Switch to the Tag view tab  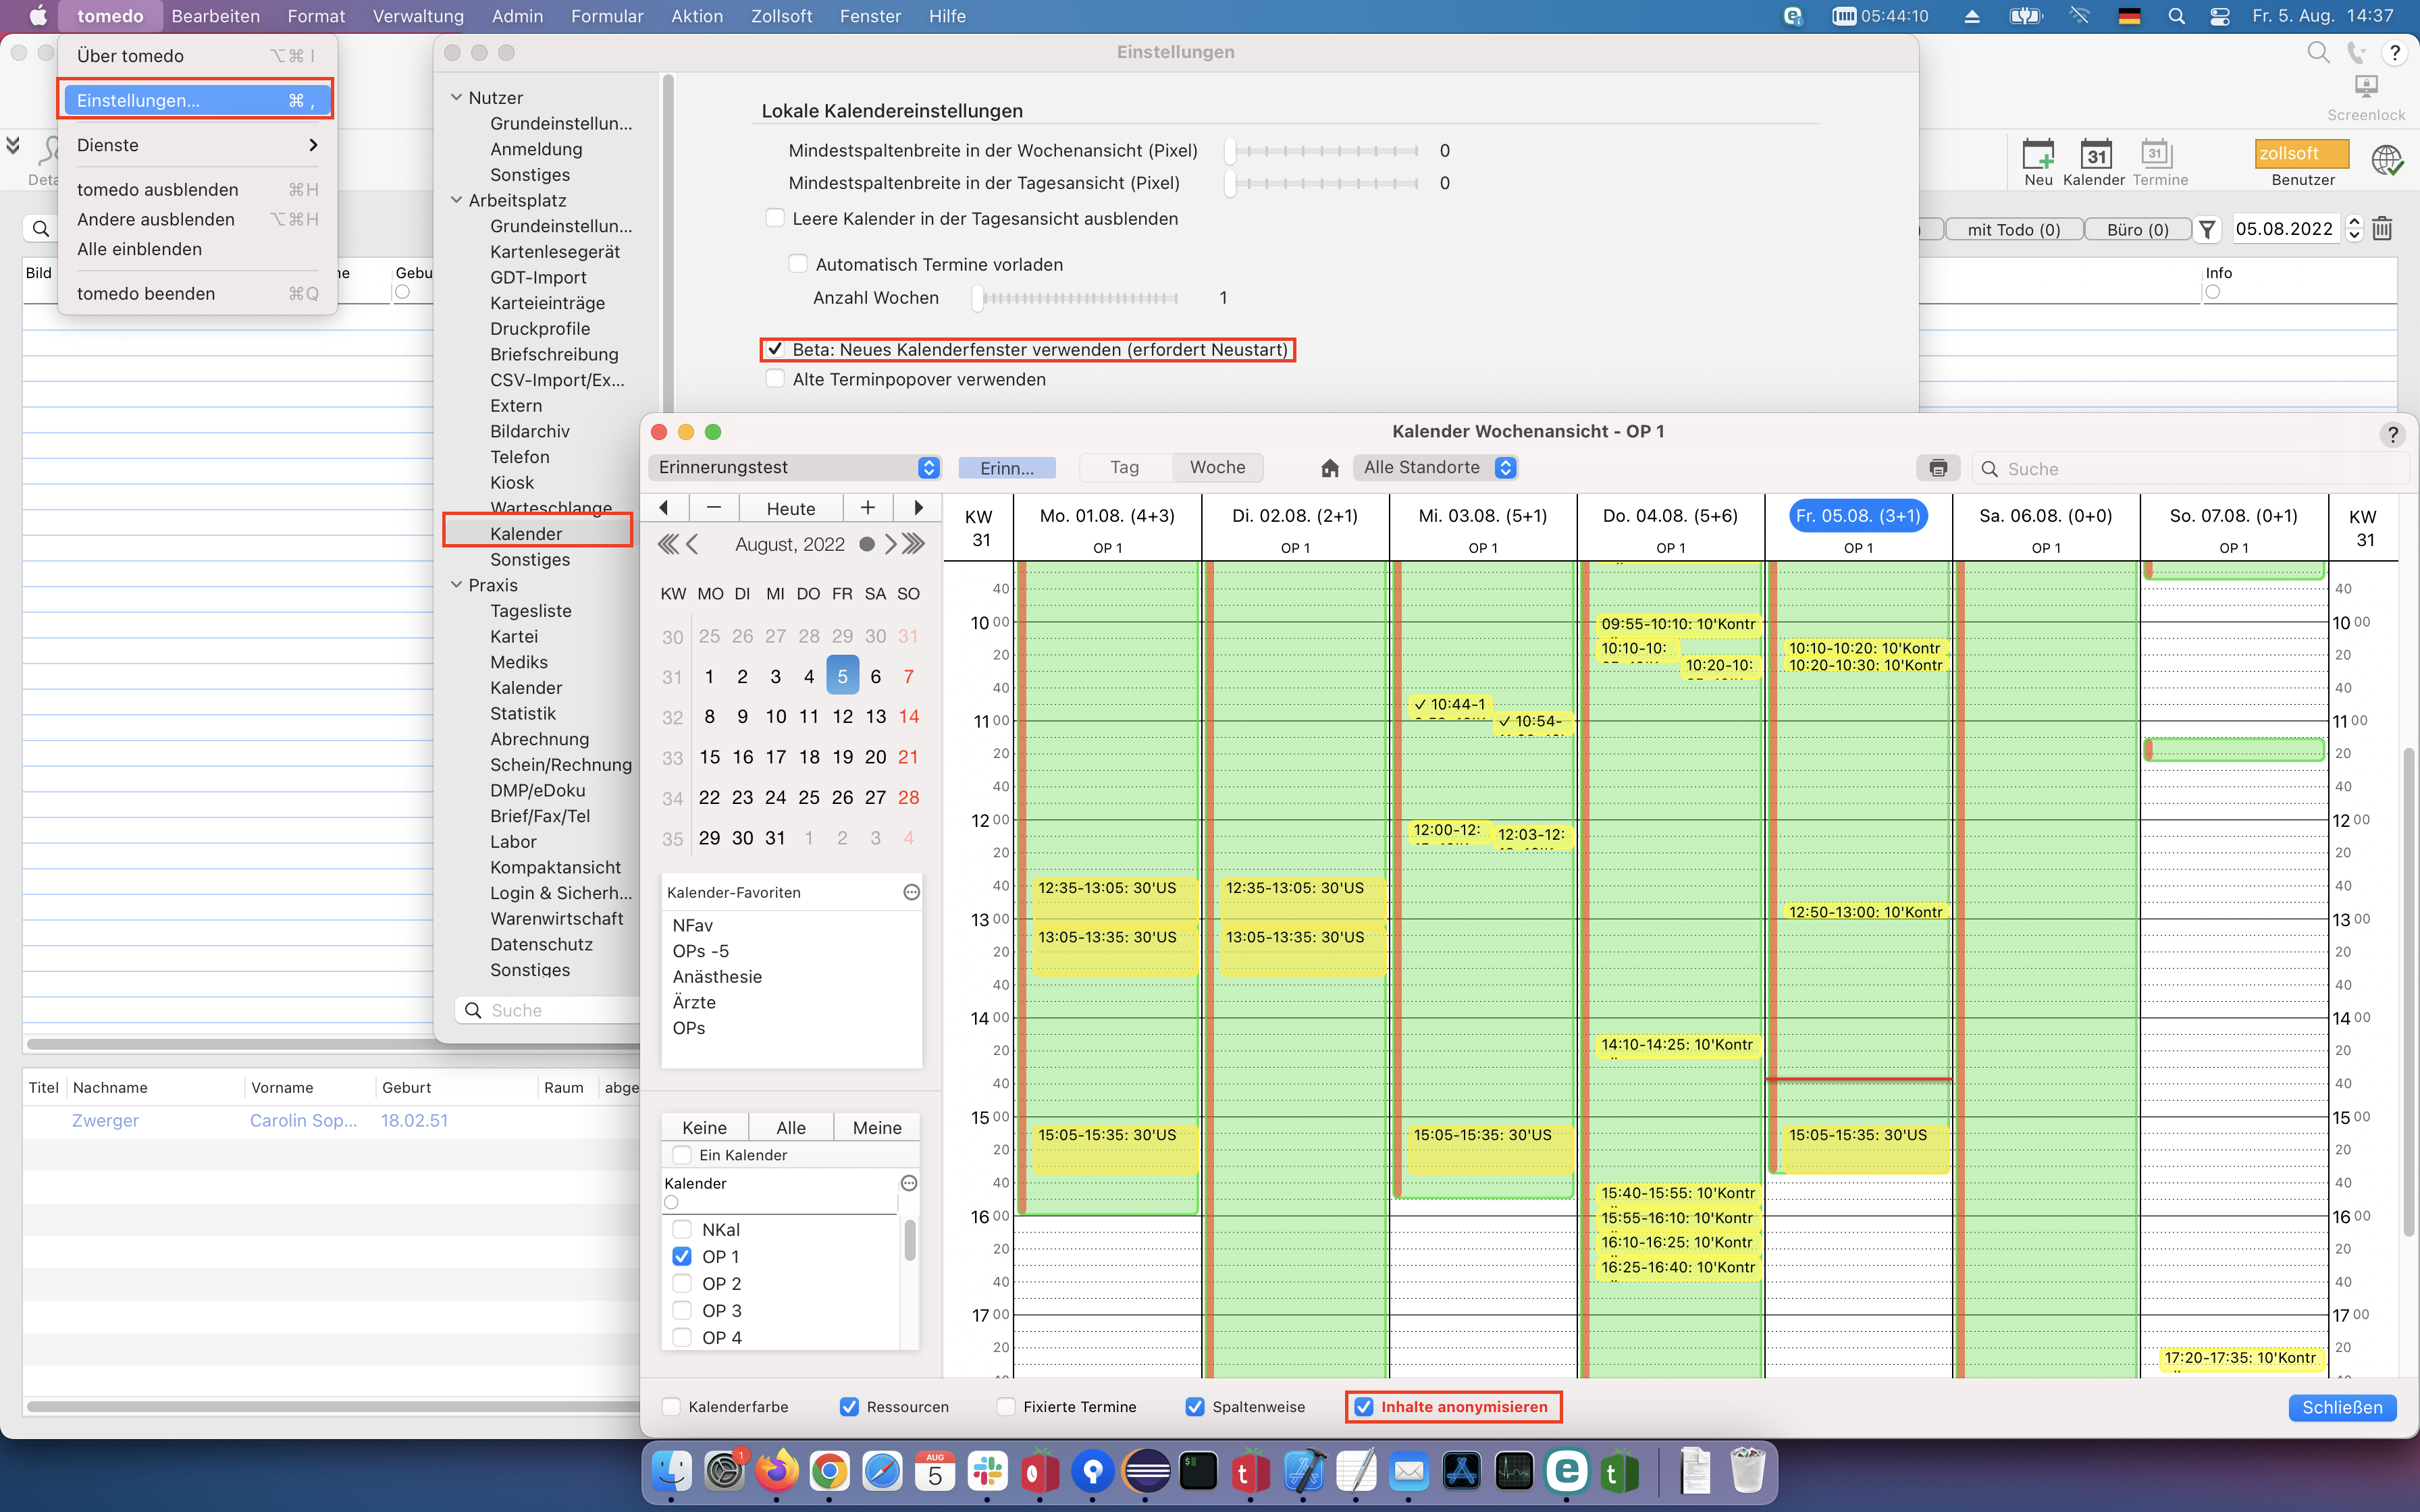1124,467
